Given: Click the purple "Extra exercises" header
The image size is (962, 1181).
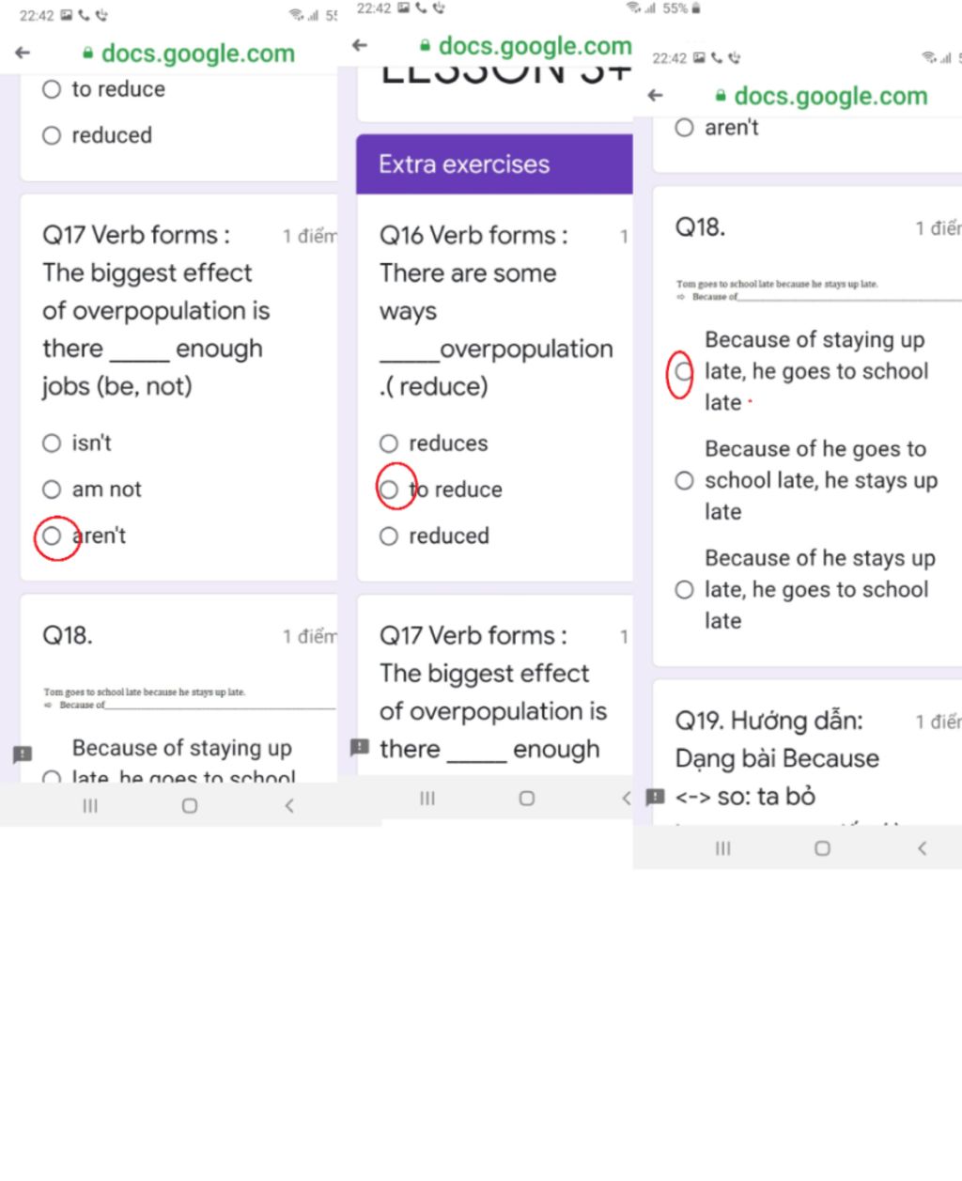Looking at the screenshot, I should (494, 164).
